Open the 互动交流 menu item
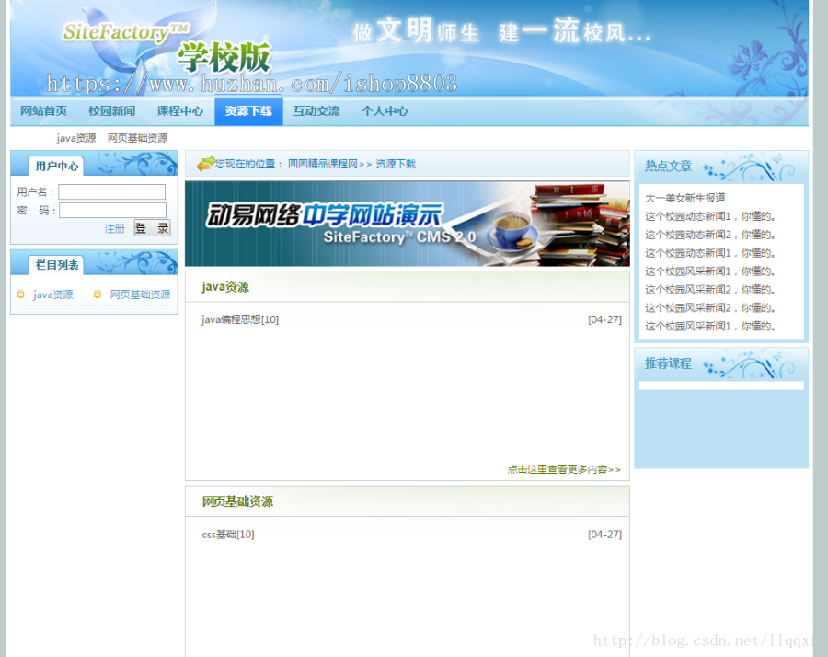Image resolution: width=828 pixels, height=657 pixels. click(316, 110)
